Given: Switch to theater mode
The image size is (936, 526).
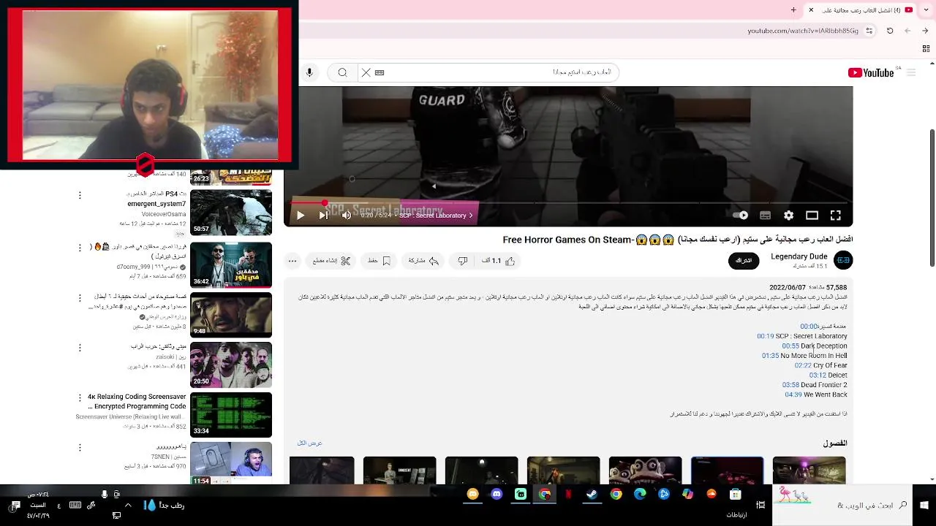Looking at the screenshot, I should pyautogui.click(x=812, y=216).
